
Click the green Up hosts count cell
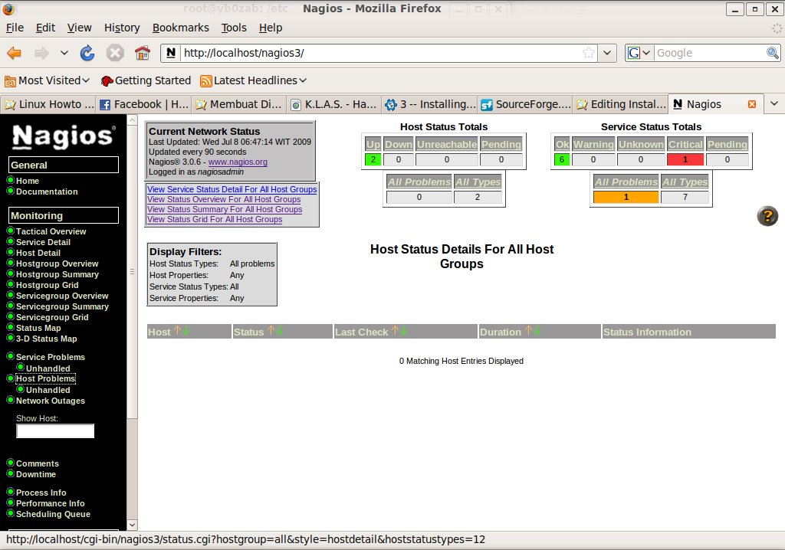373,159
